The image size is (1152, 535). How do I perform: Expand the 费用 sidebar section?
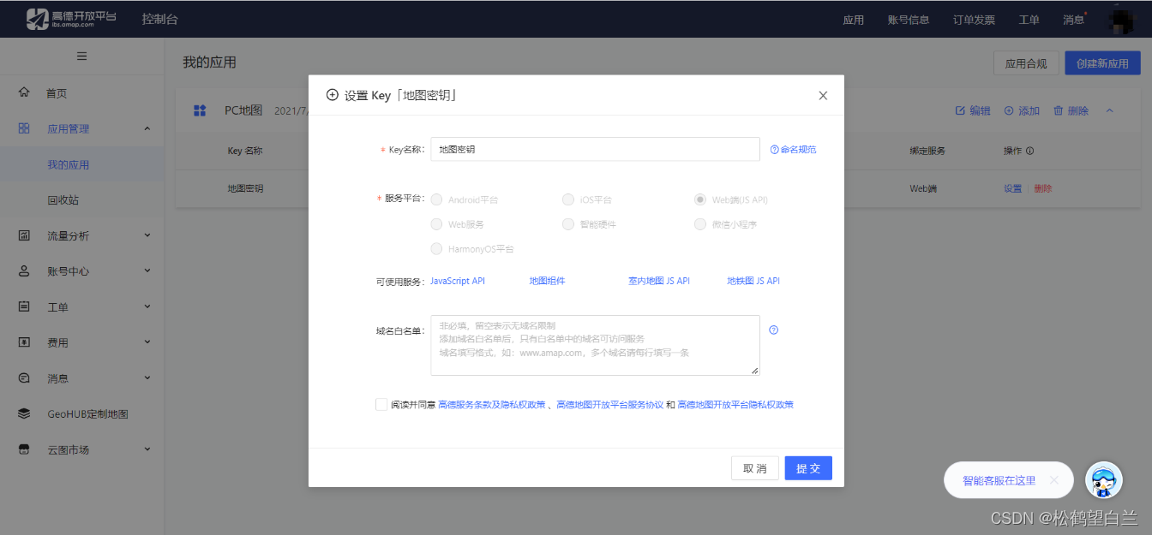(x=147, y=342)
